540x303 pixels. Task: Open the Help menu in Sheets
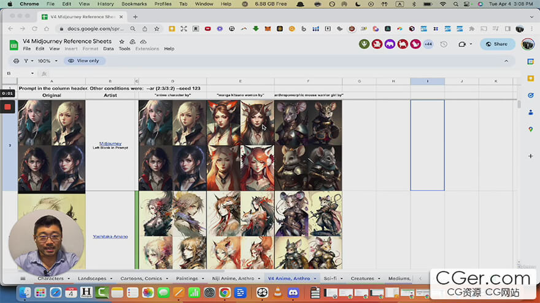[x=169, y=49]
